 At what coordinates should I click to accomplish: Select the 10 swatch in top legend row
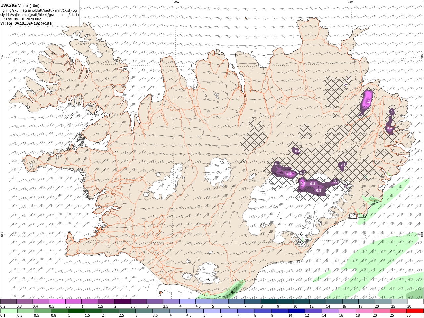click(x=302, y=302)
